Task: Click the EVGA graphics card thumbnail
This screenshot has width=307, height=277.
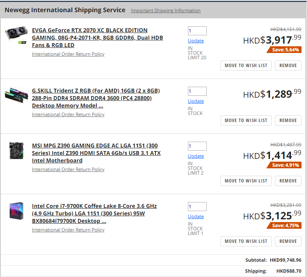Action: tap(16, 35)
